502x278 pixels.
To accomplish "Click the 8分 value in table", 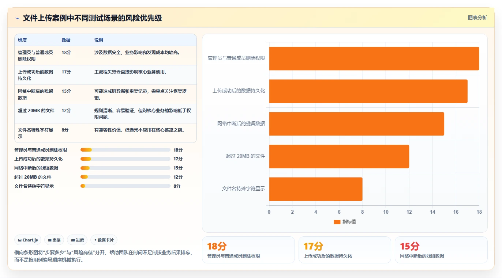I will pyautogui.click(x=65, y=130).
